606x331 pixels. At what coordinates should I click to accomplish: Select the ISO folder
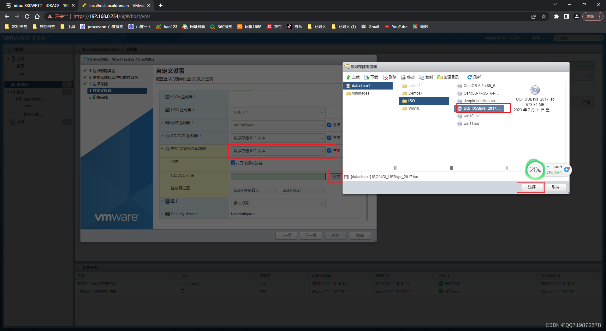pyautogui.click(x=424, y=101)
